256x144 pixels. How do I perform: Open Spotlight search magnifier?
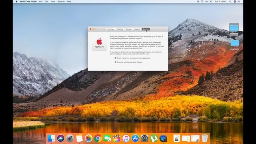(230, 2)
